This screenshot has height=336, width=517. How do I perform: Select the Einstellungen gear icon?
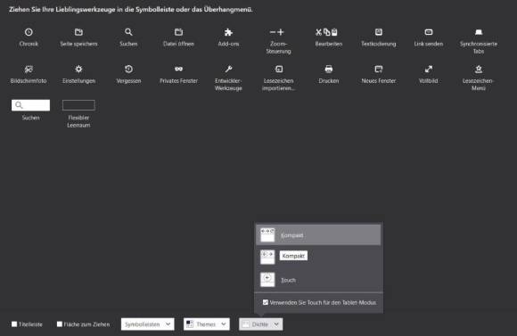(x=78, y=69)
